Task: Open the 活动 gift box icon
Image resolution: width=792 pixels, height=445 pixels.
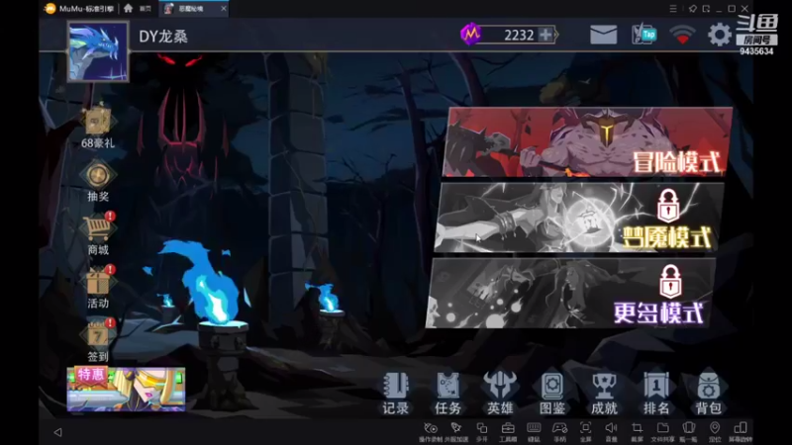Action: tap(97, 288)
